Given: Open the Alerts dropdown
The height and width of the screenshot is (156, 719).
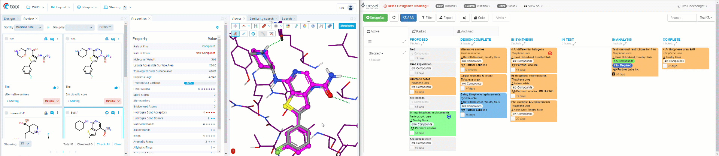Looking at the screenshot, I should point(501,18).
